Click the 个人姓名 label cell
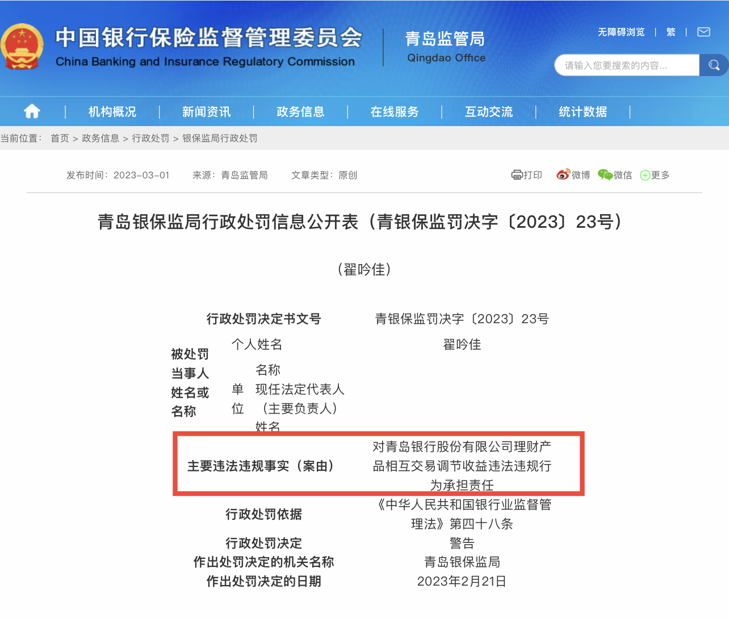 257,344
